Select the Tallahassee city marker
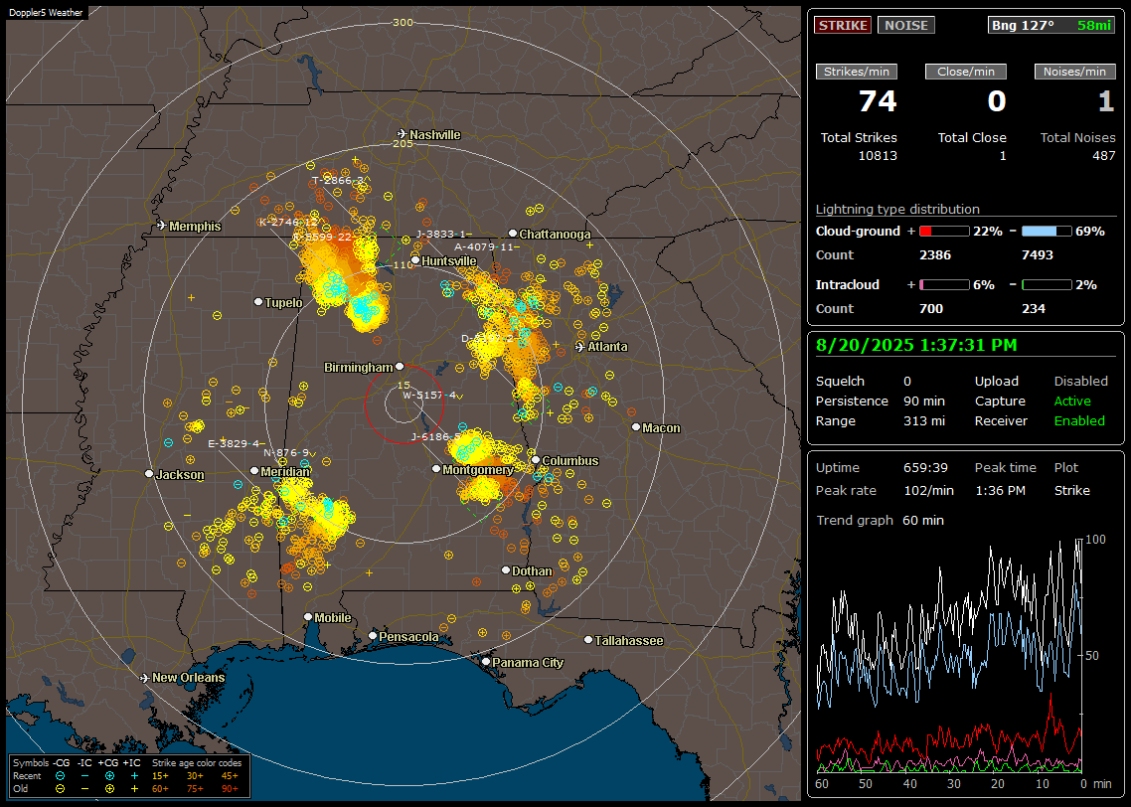 (588, 640)
